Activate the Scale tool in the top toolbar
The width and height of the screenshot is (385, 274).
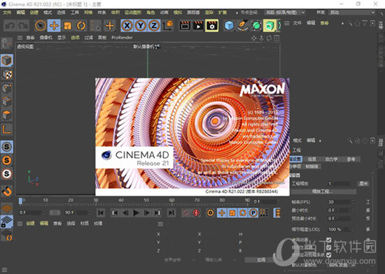[67, 25]
